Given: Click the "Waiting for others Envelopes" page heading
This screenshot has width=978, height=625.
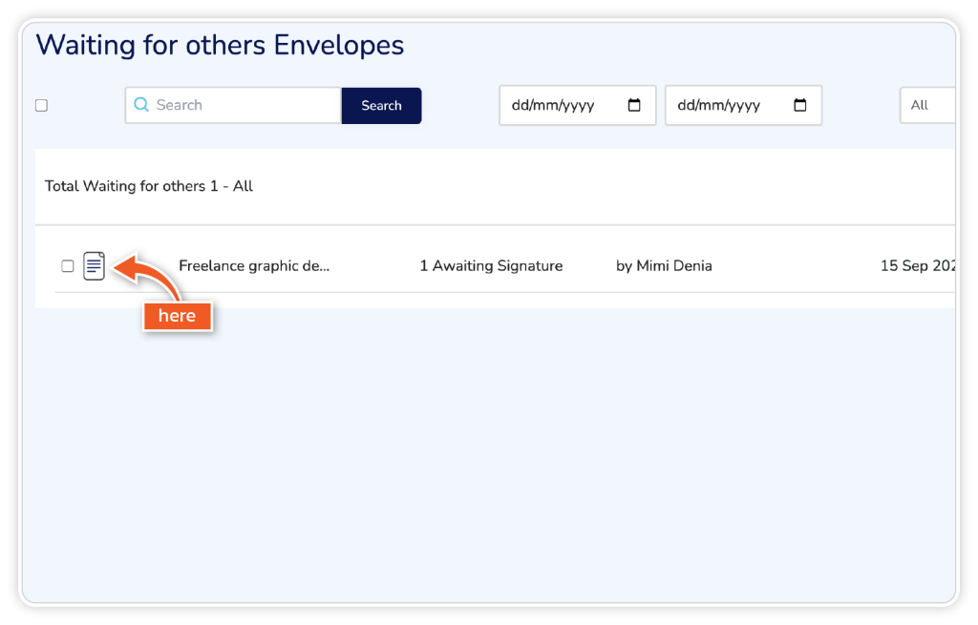Looking at the screenshot, I should [x=220, y=45].
